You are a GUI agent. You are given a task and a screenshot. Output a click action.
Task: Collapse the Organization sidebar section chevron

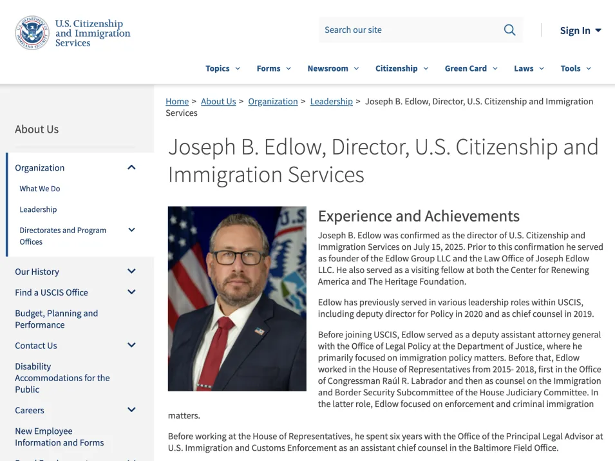(132, 168)
